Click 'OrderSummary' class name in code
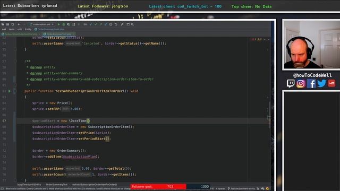 (x=69, y=151)
